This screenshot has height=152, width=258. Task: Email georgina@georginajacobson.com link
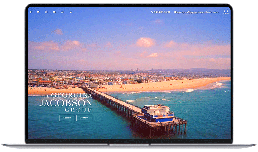click(x=196, y=12)
